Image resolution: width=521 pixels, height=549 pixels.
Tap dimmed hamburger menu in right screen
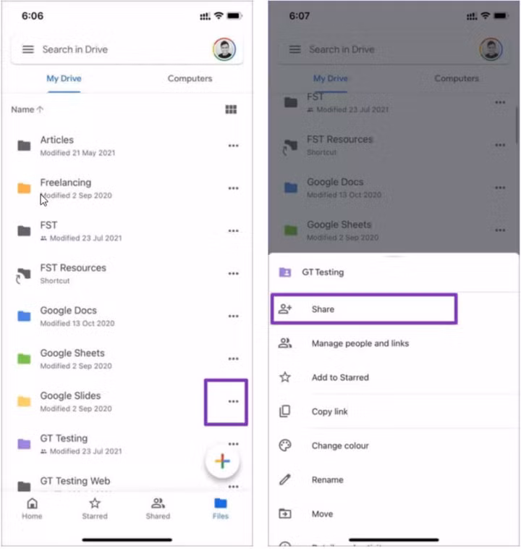click(x=295, y=49)
